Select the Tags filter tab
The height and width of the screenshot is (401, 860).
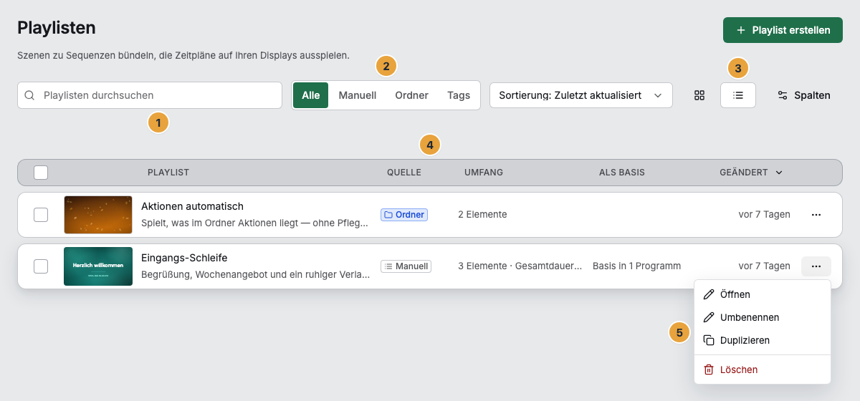(459, 95)
